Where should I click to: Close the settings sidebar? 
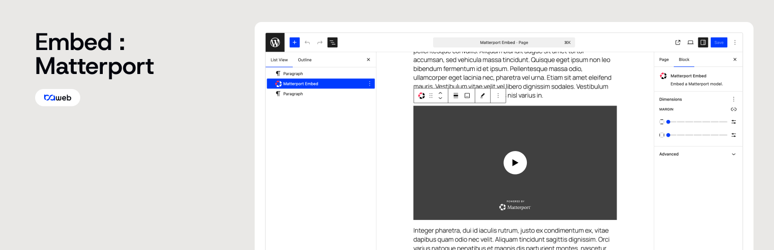pyautogui.click(x=735, y=59)
